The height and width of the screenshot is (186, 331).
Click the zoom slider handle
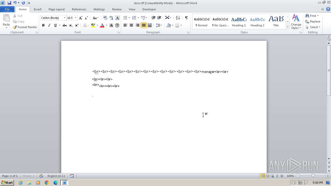(x=313, y=176)
